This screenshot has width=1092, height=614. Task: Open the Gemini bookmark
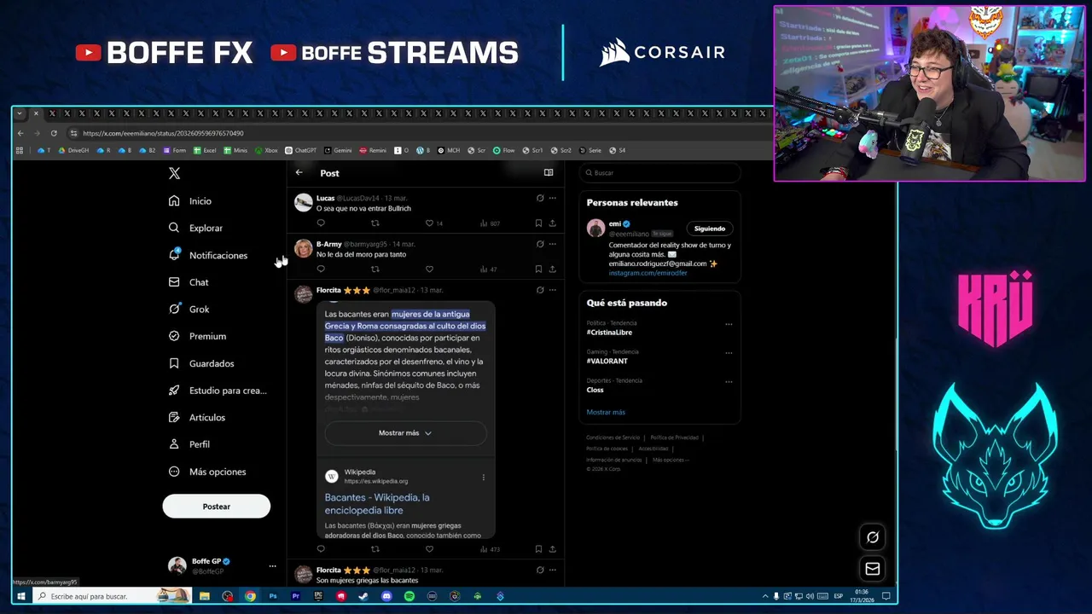[338, 151]
